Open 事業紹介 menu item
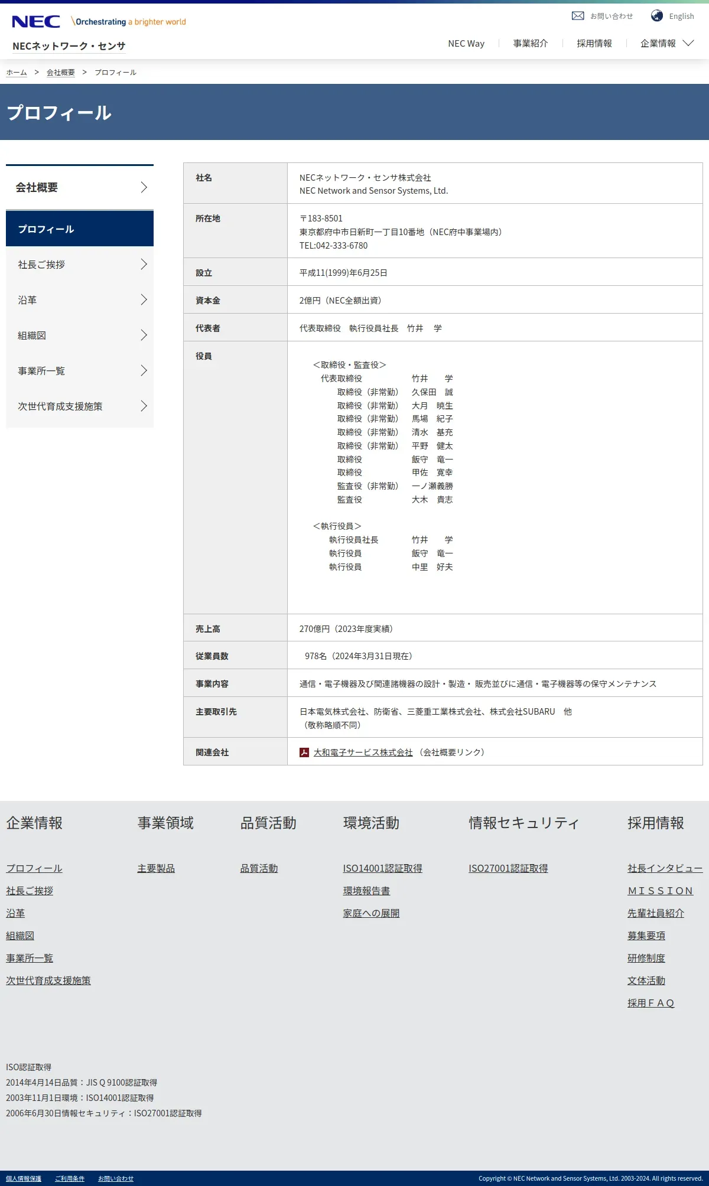709x1186 pixels. [531, 43]
